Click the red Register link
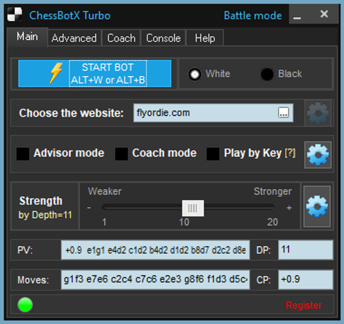Viewport: 344px width, 324px height. [x=304, y=305]
